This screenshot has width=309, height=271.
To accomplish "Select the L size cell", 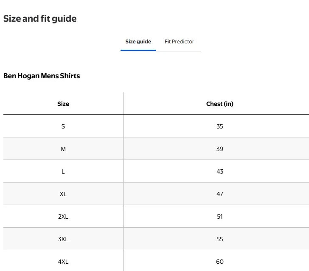I will click(63, 171).
